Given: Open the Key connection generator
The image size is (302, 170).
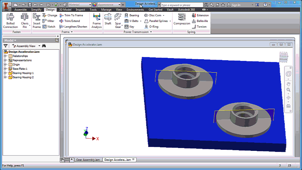Looking at the screenshot, I should click(x=129, y=27).
